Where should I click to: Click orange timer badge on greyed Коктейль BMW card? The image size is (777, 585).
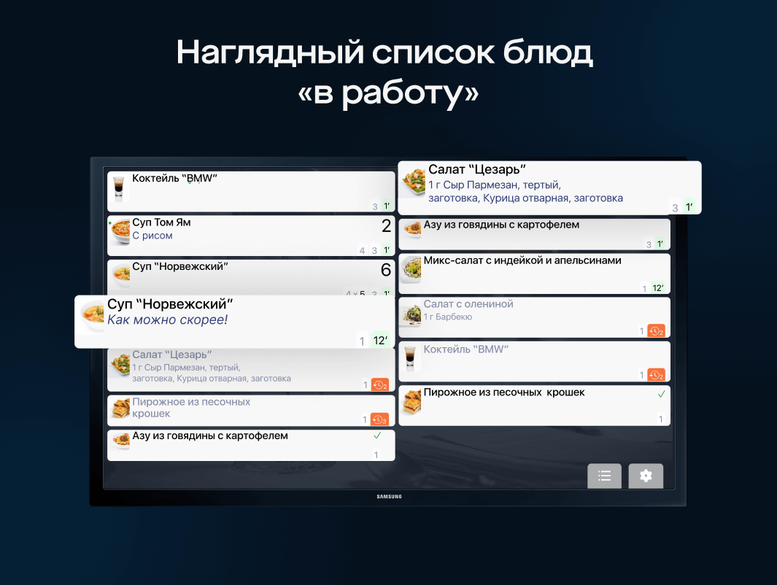pyautogui.click(x=656, y=375)
